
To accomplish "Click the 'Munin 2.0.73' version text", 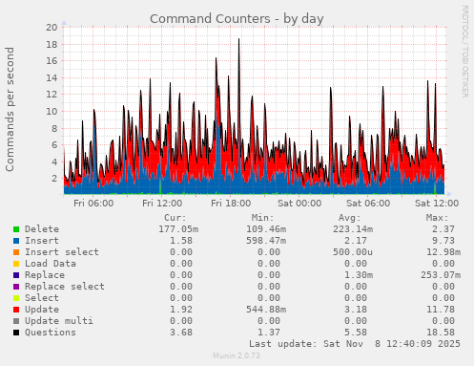I will click(x=237, y=355).
